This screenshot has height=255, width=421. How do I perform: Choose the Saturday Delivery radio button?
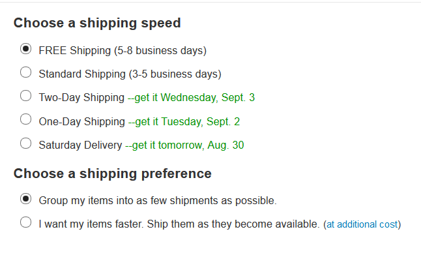tap(26, 143)
